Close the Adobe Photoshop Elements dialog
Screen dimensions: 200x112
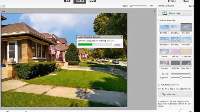pyautogui.click(x=122, y=37)
